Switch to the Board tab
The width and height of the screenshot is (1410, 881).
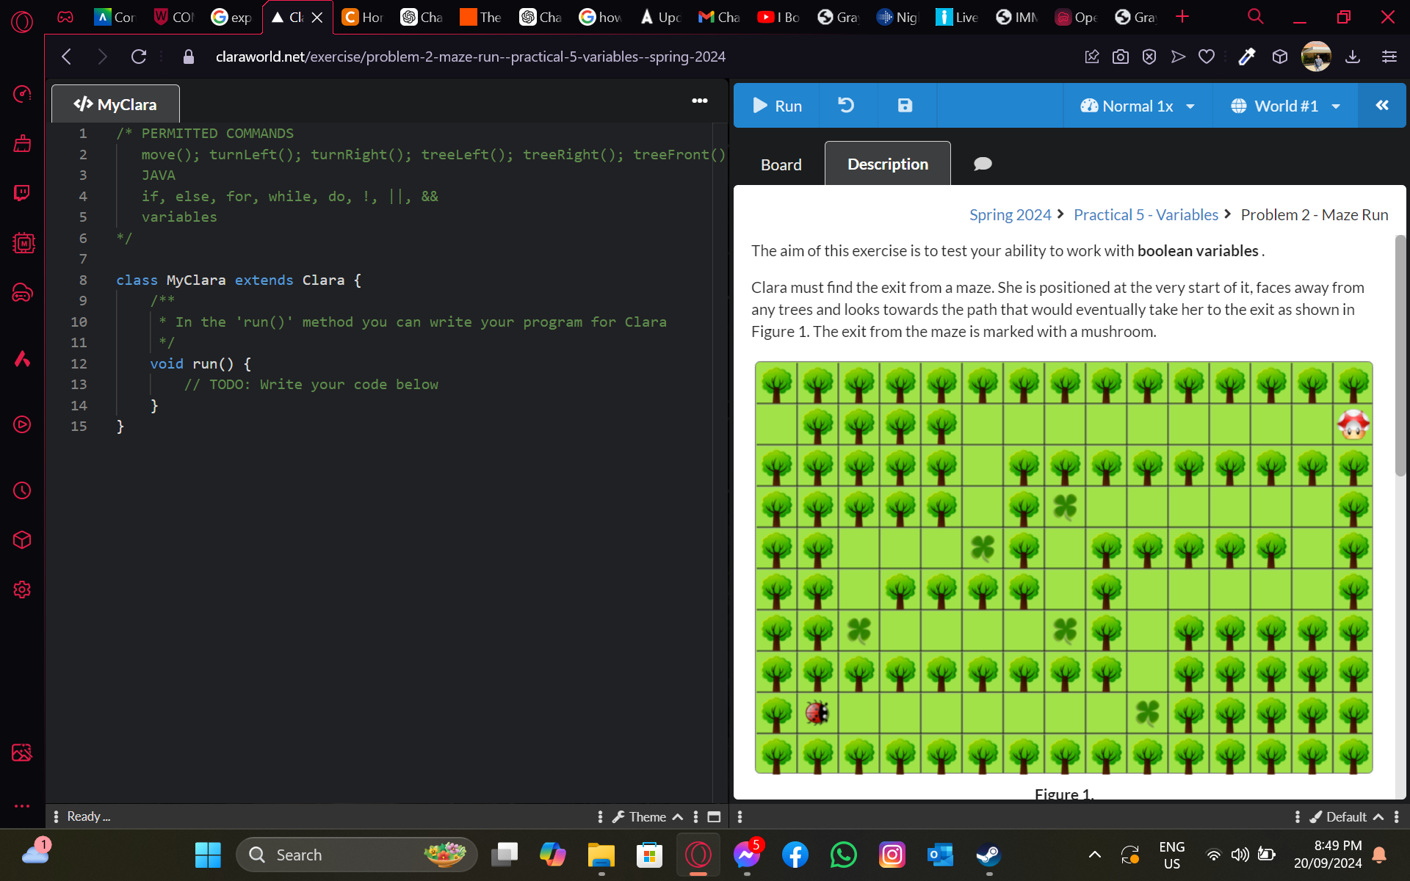click(781, 164)
